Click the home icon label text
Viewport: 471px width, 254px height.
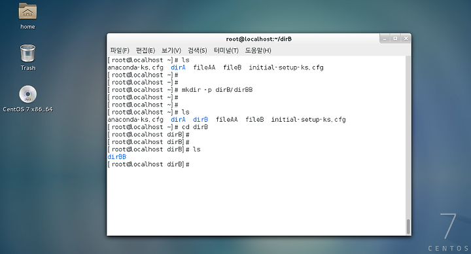coord(27,27)
